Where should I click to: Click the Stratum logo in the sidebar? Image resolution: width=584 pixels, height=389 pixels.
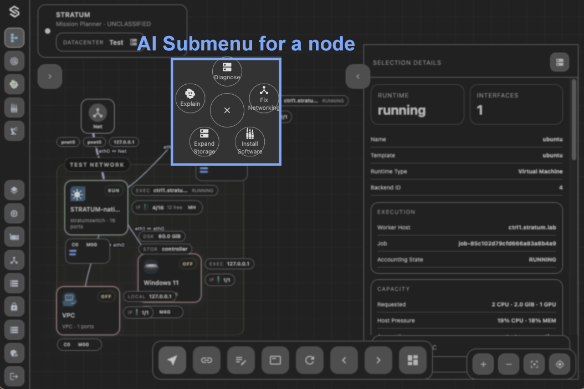14,12
